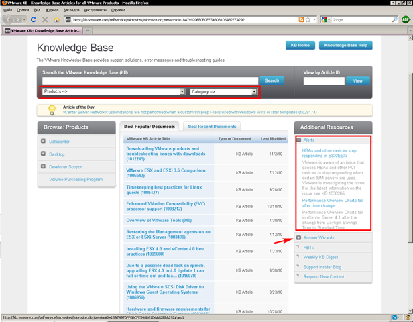
Task: Click the page vertical scrollbar thumb
Action: (x=410, y=158)
